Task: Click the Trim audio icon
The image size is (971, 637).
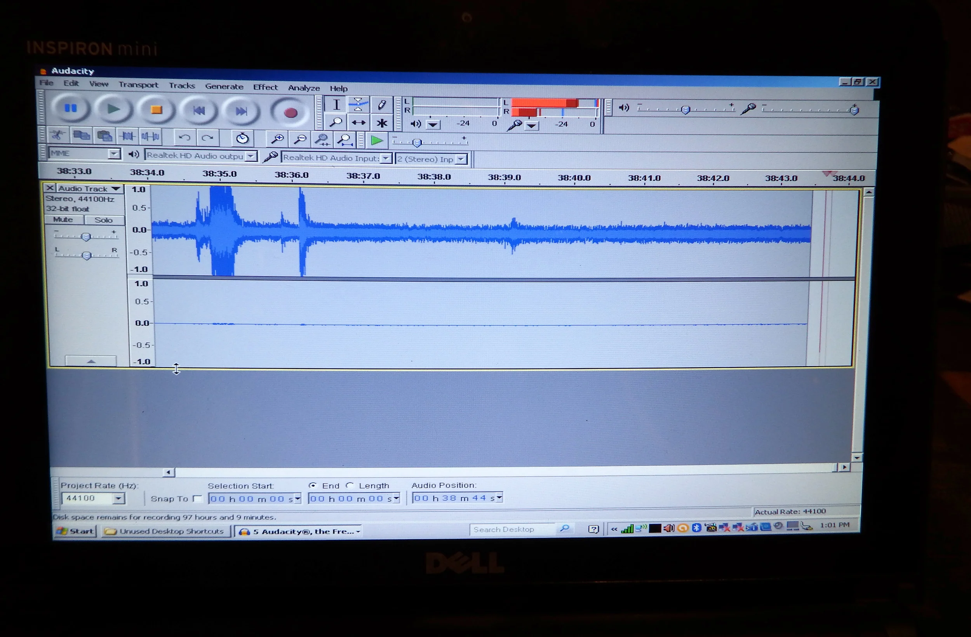Action: [127, 136]
